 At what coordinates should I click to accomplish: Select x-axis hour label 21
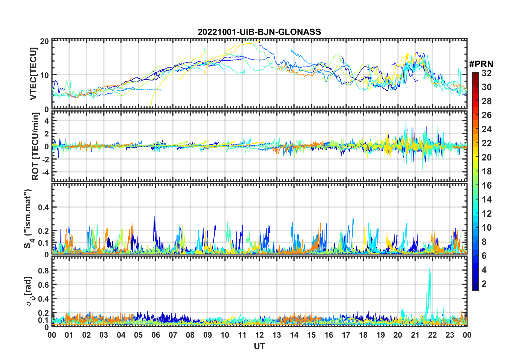(415, 335)
